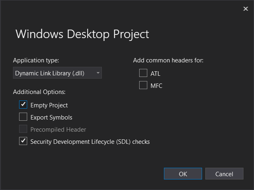This screenshot has height=190, width=254.
Task: Check the ATL headers checkbox
Action: point(143,73)
